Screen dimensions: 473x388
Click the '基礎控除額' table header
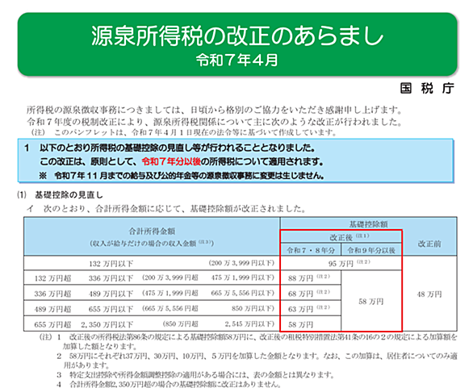(x=368, y=224)
